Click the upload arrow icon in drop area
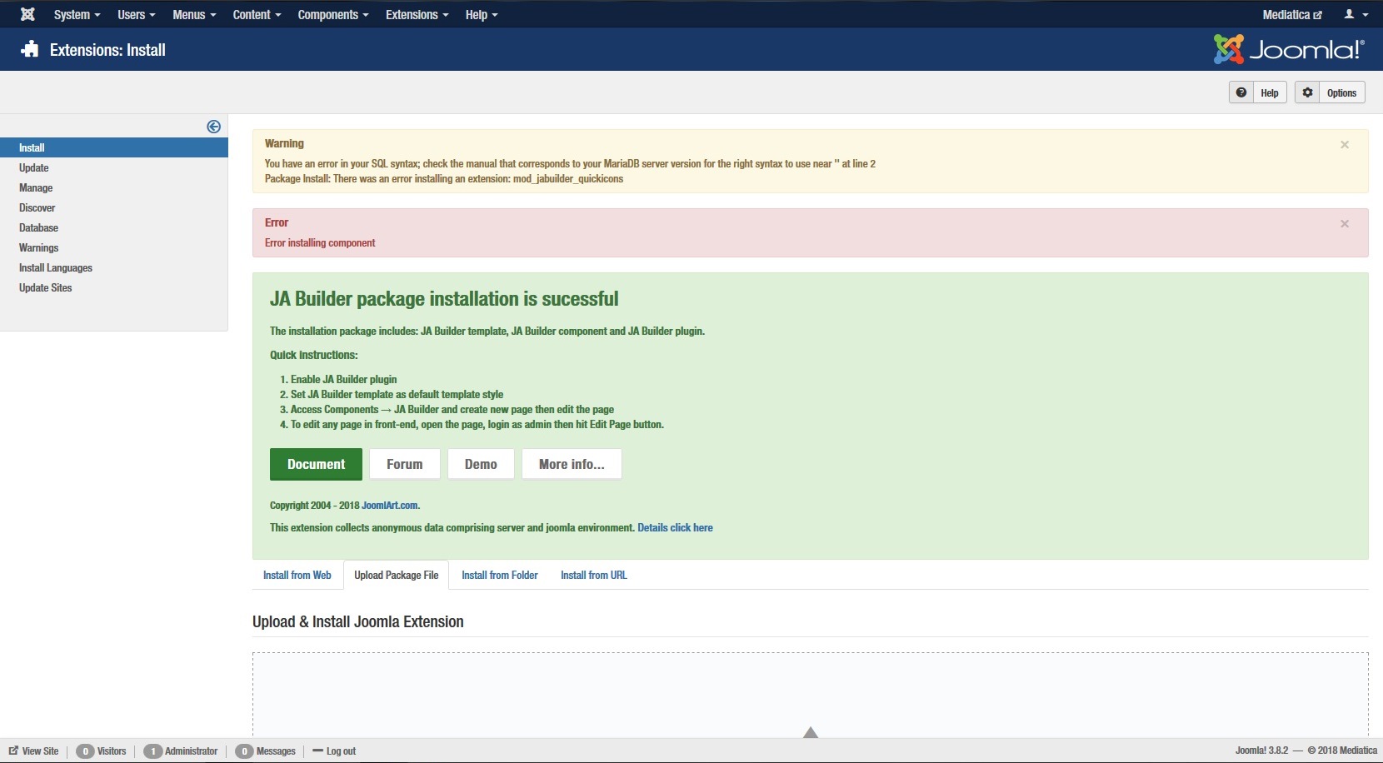Viewport: 1383px width, 763px height. [x=811, y=732]
